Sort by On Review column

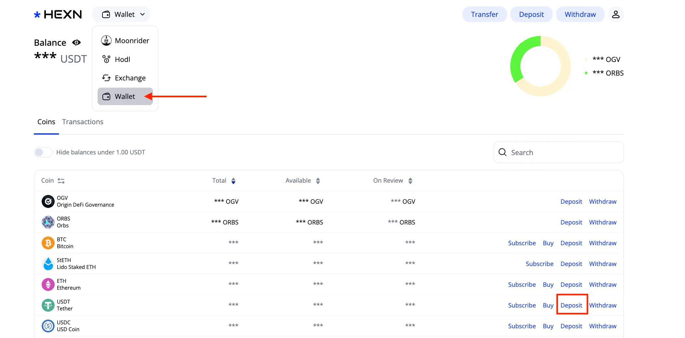410,181
